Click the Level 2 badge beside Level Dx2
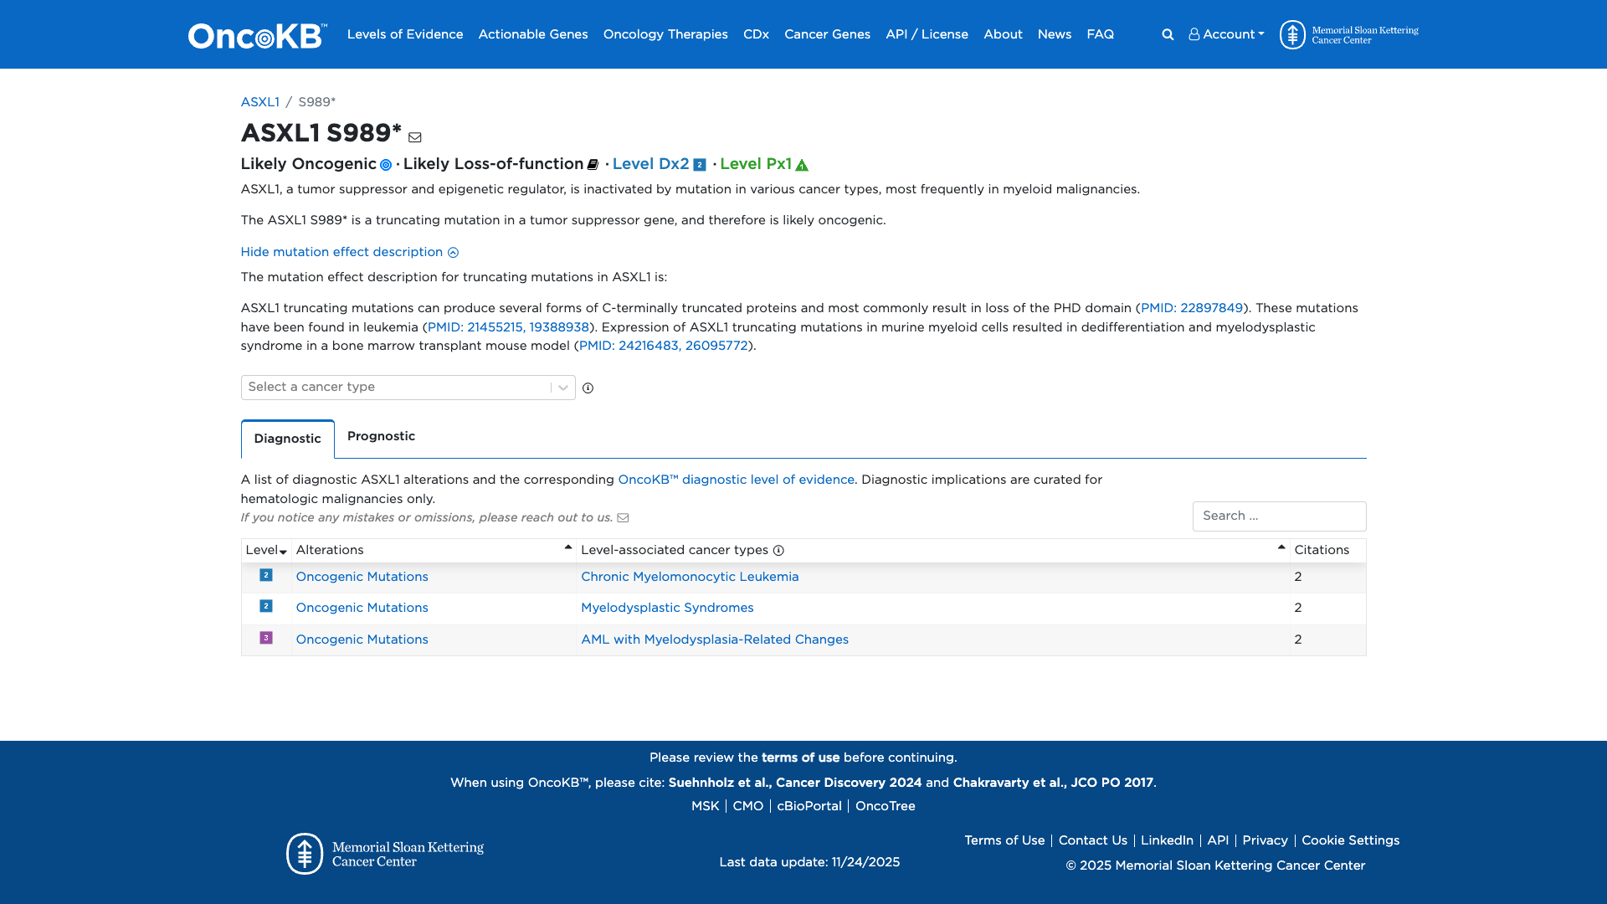The image size is (1607, 904). click(x=700, y=165)
